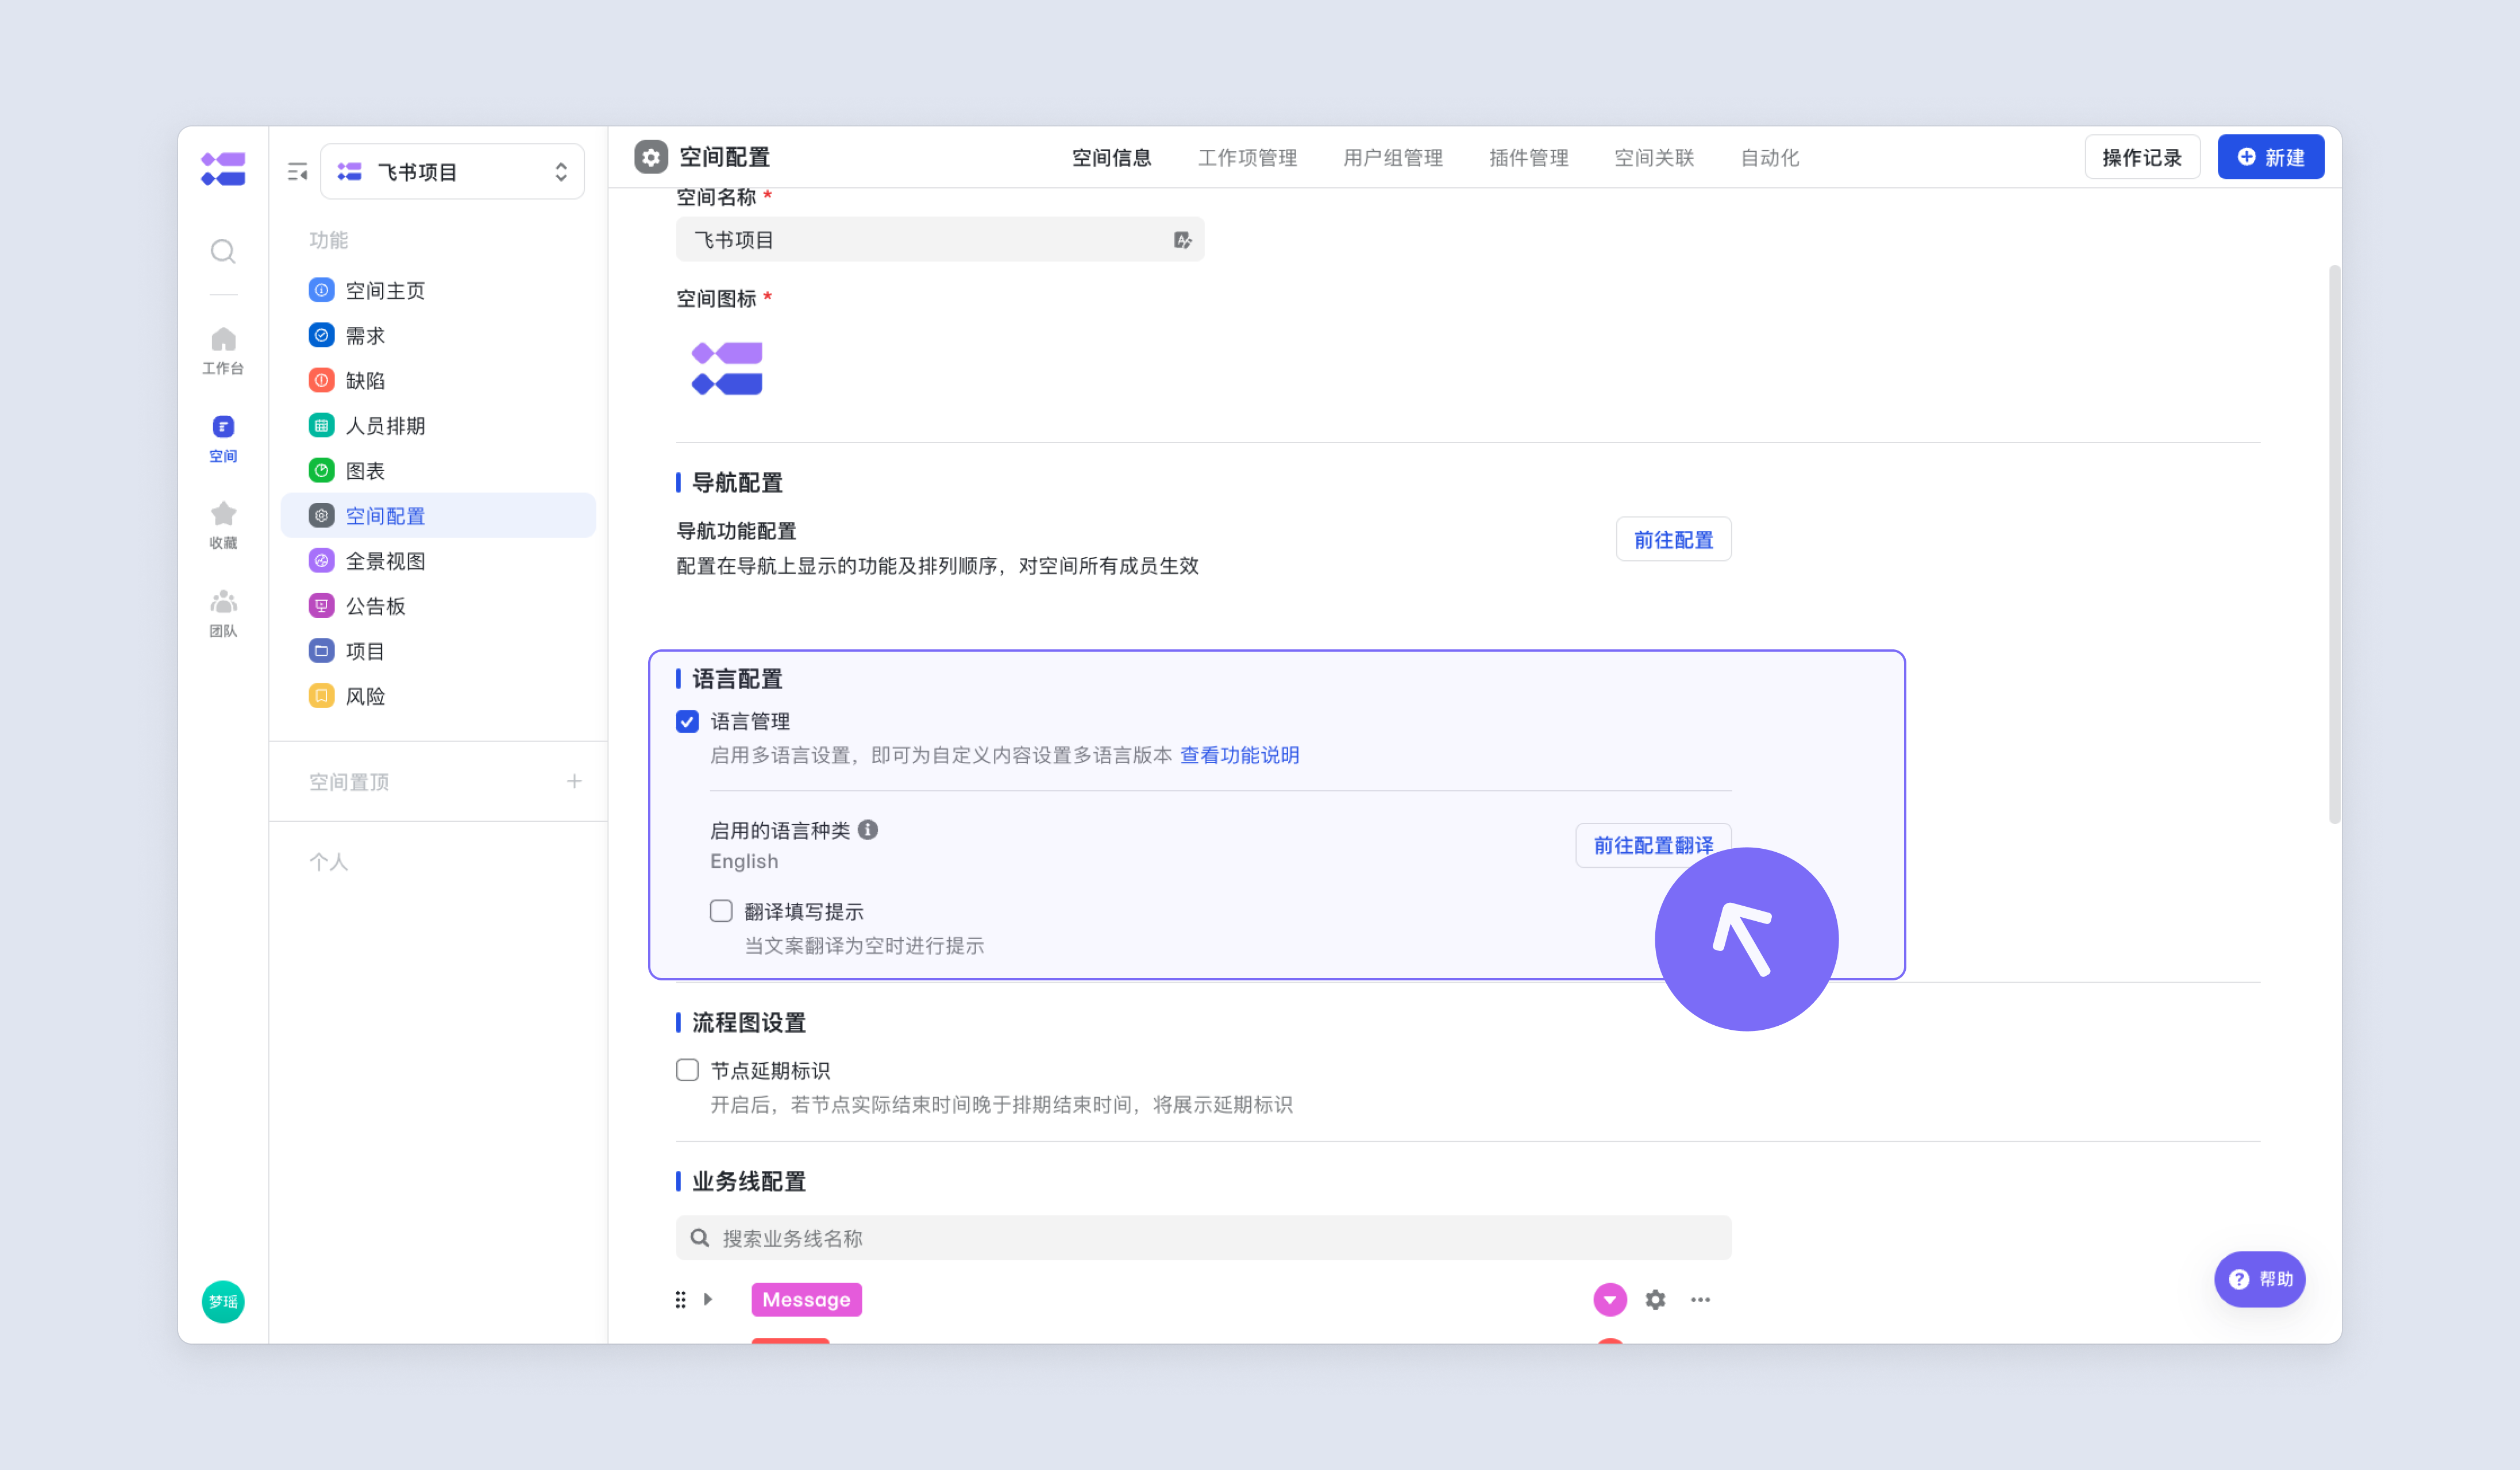Open the pink dropdown on Message row
Screen dimensions: 2520x1470
point(1610,1299)
